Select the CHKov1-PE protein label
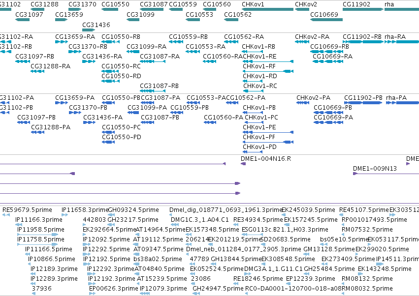 pyautogui.click(x=259, y=127)
